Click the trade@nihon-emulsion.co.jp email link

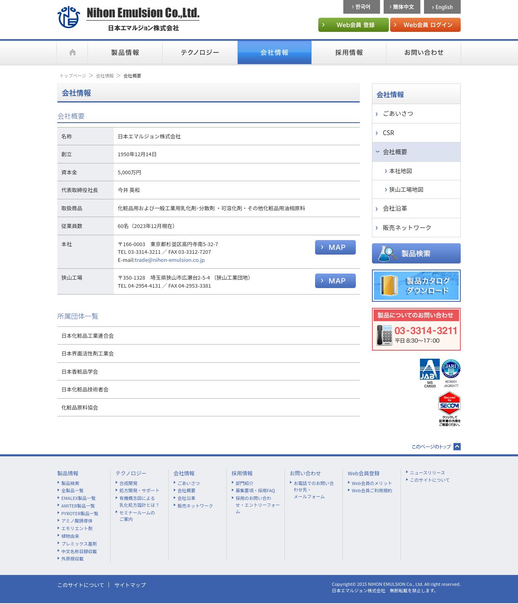pos(170,260)
